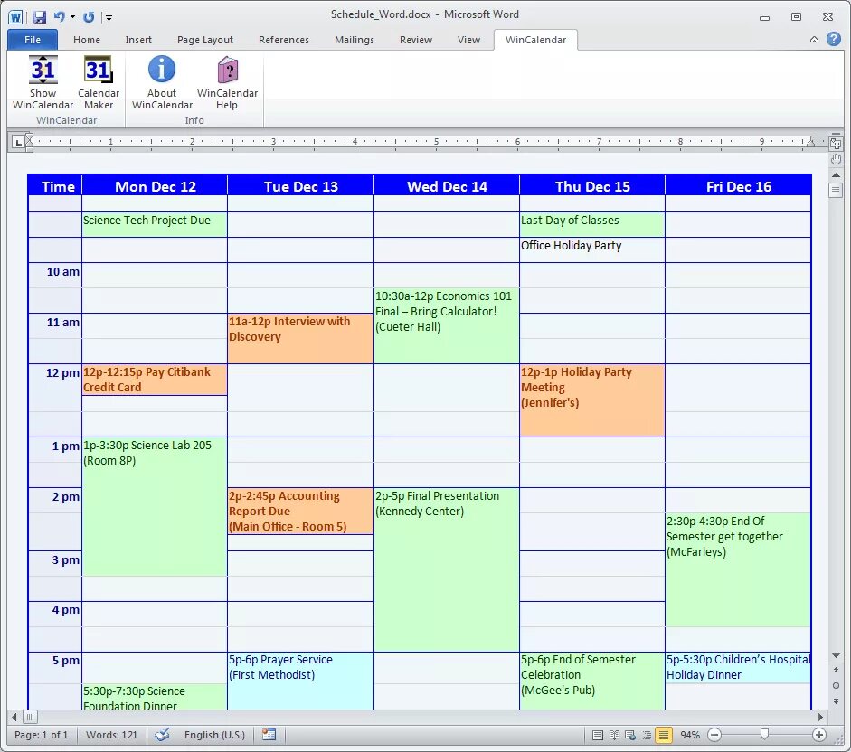Open the Undo history dropdown arrow

[72, 17]
